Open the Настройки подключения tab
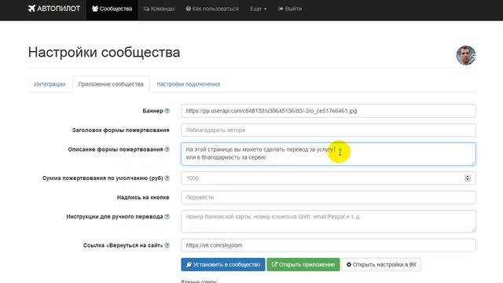 point(189,84)
